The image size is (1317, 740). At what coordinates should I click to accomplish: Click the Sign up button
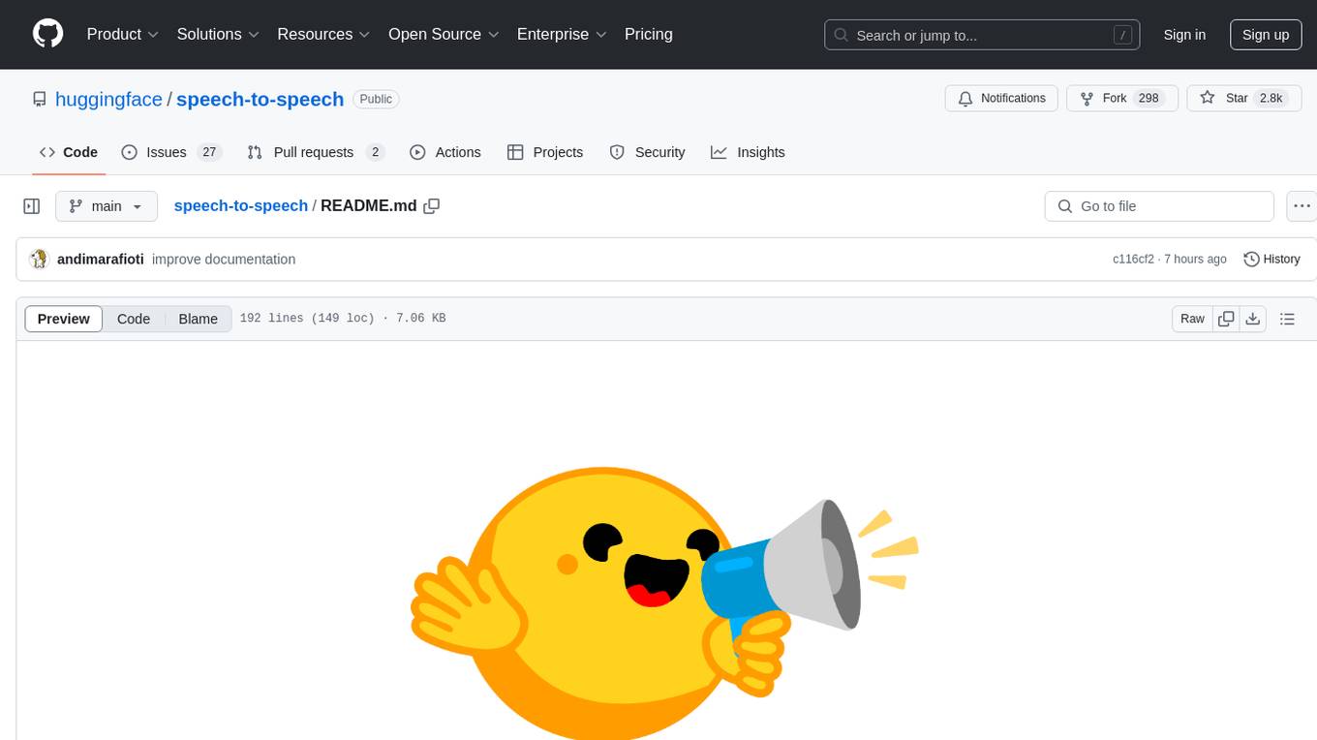click(1266, 35)
